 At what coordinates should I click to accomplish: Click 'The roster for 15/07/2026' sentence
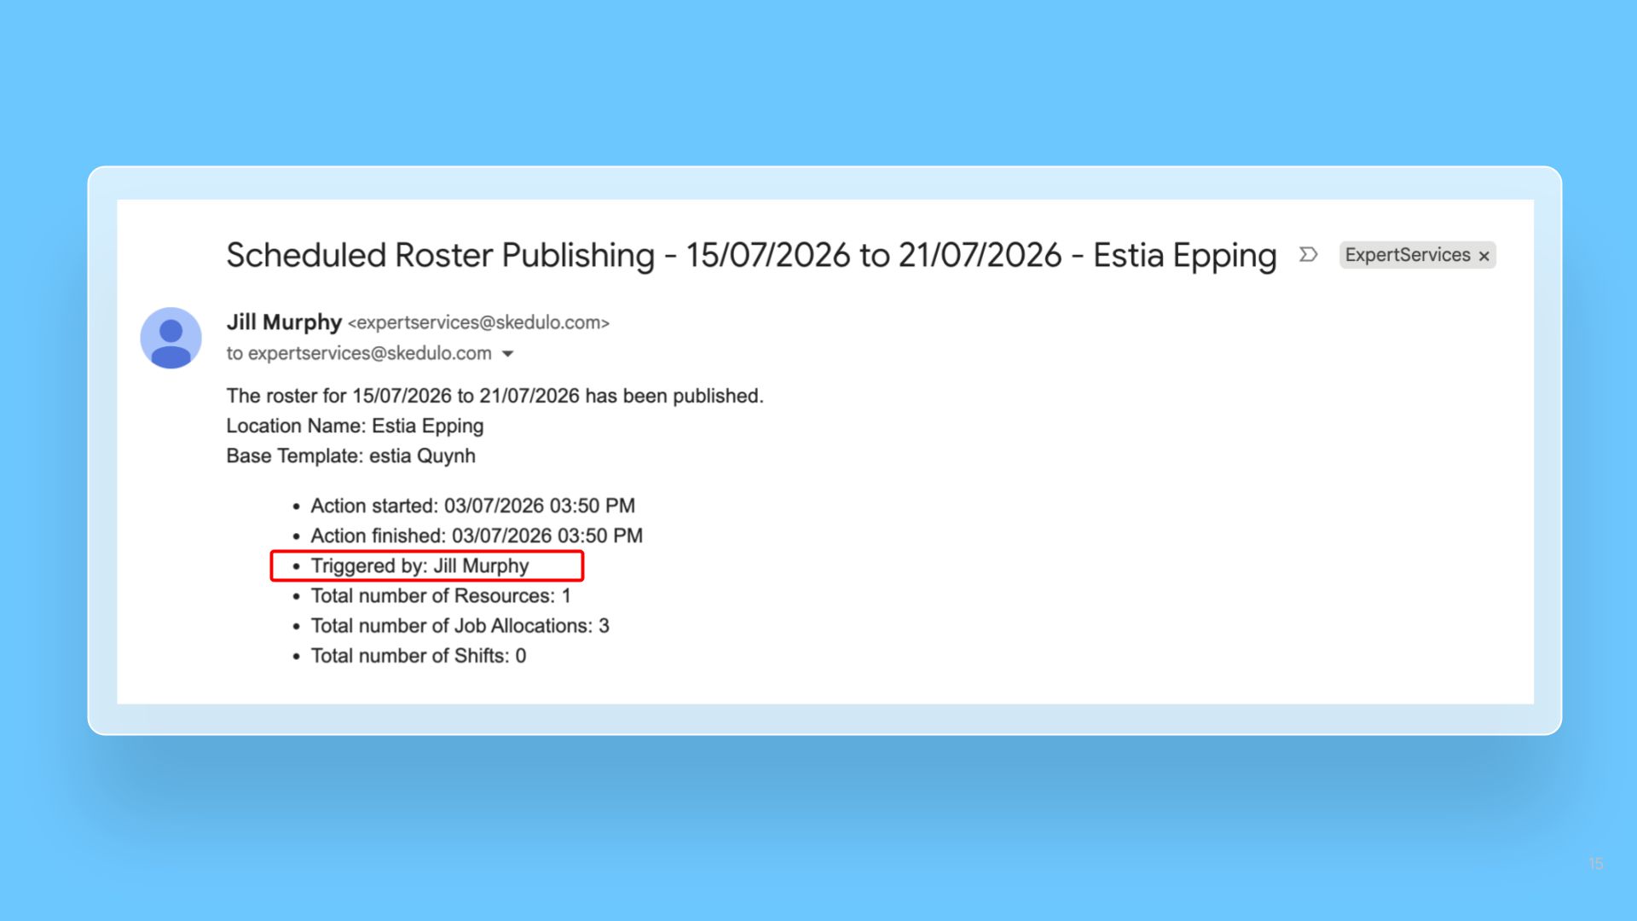click(x=495, y=396)
